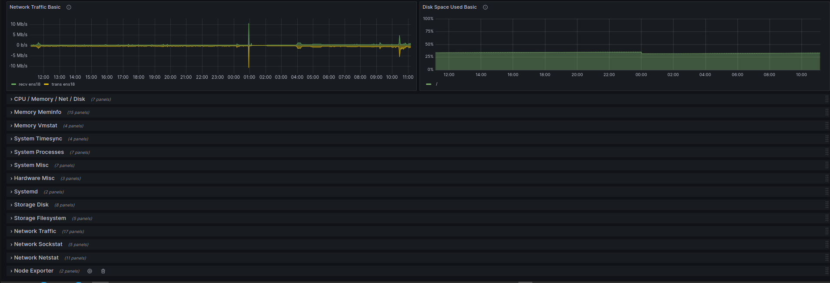Grab drag handle of Memory Vmstat row
Viewport: 830px width, 283px height.
click(x=827, y=126)
